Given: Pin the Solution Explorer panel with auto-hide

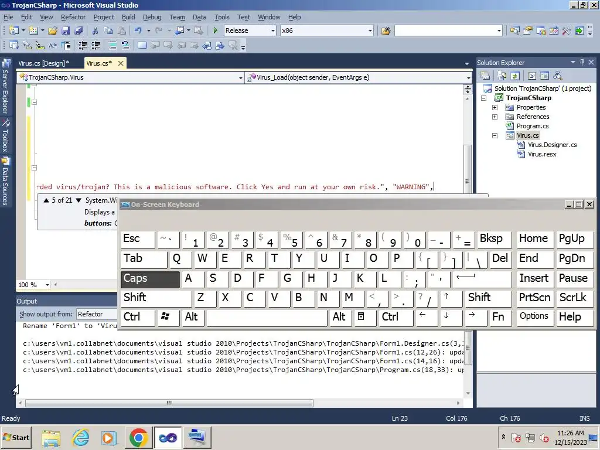Looking at the screenshot, I should (x=582, y=62).
